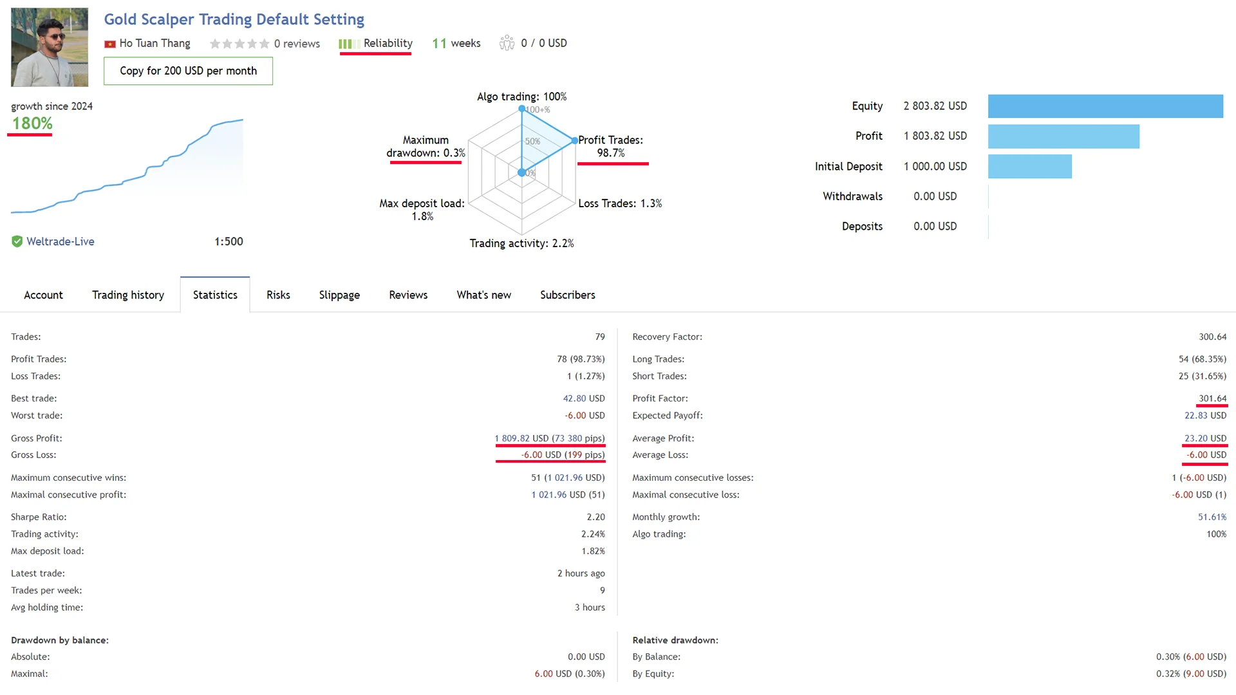
Task: Click the verified checkmark icon next to Weltrade-Live
Action: pos(17,241)
